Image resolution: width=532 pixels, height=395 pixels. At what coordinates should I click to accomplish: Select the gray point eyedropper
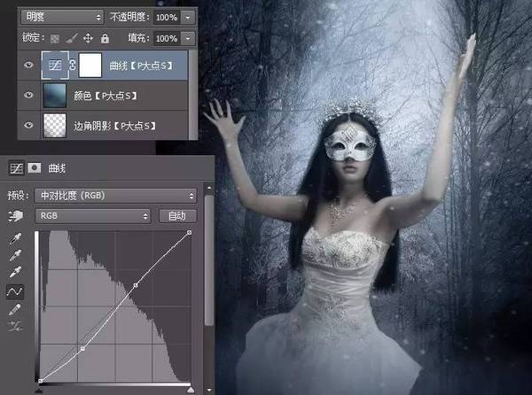coord(15,255)
